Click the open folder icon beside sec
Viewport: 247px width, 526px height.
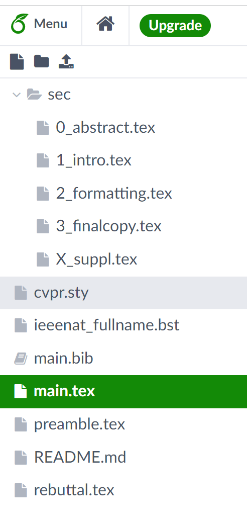[x=34, y=95]
